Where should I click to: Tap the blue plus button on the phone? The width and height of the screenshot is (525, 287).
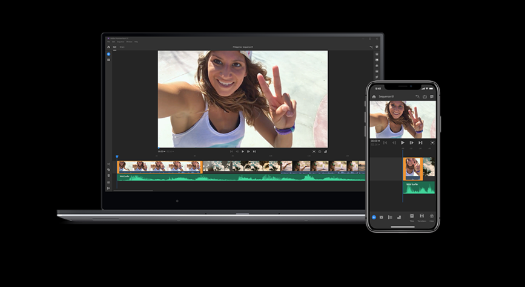[x=374, y=217]
